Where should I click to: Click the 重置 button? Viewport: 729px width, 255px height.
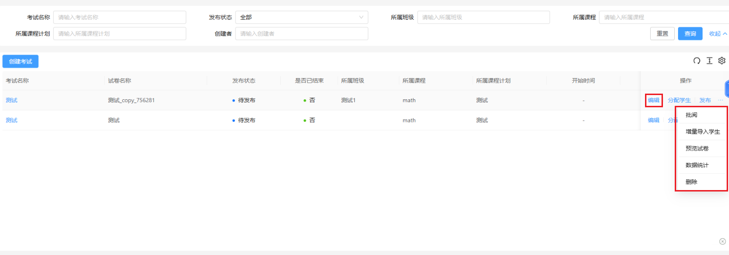tap(662, 34)
